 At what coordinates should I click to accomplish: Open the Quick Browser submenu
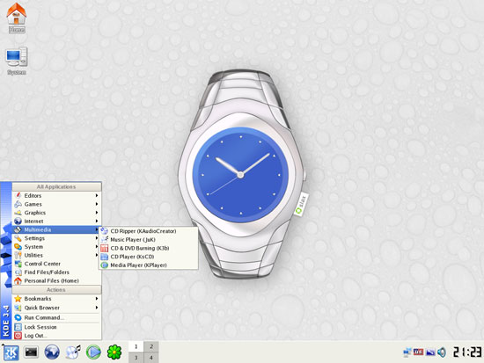[57, 308]
